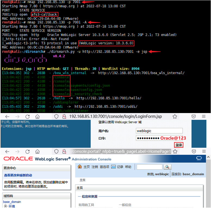Screen dimensions: 211x209
Task: Open 帮助 help menu
Action: 128,167
